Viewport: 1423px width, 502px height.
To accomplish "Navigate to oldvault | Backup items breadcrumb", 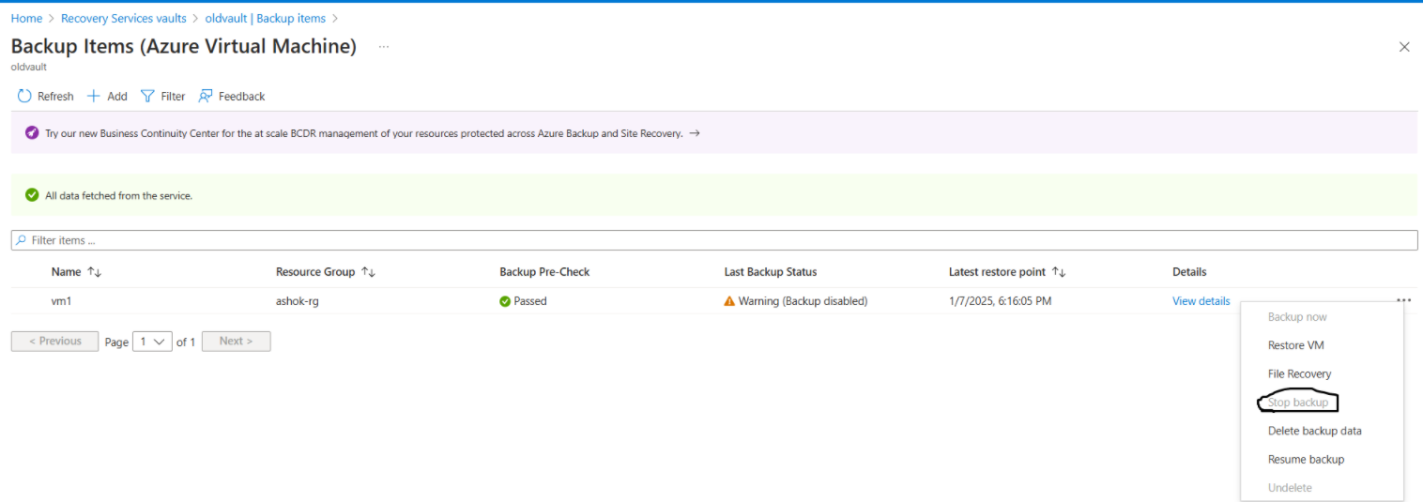I will 266,18.
